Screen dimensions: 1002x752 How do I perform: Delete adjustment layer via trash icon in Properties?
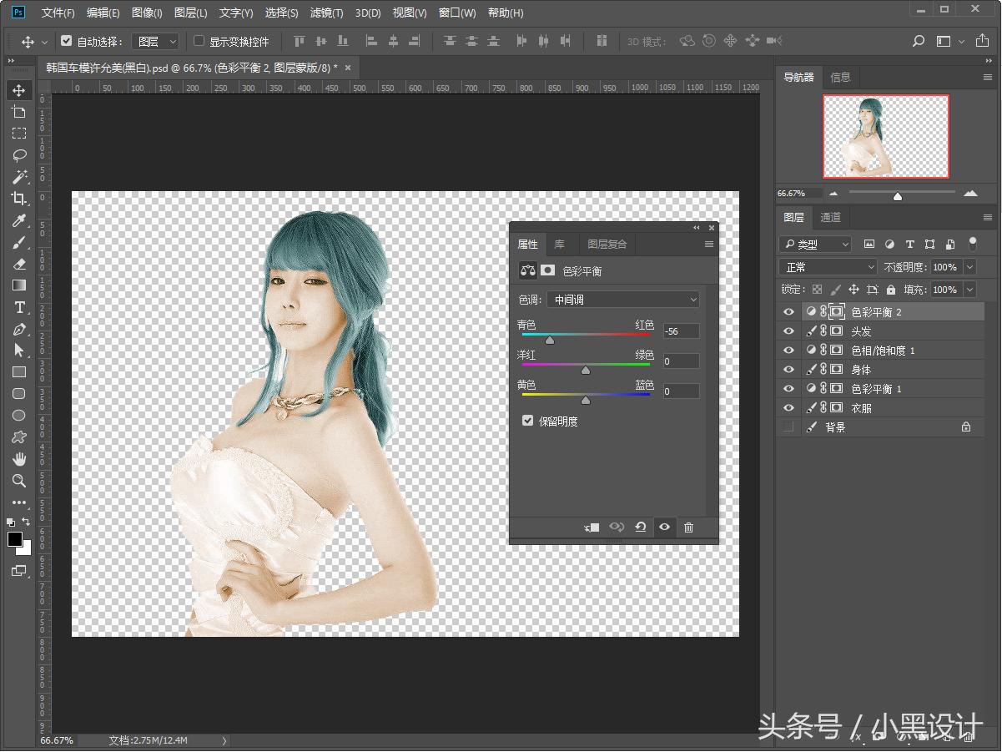tap(688, 527)
